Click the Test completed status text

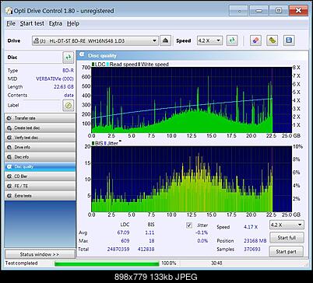pos(22,264)
